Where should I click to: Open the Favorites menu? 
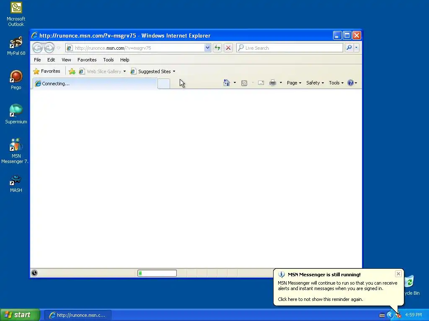87,60
